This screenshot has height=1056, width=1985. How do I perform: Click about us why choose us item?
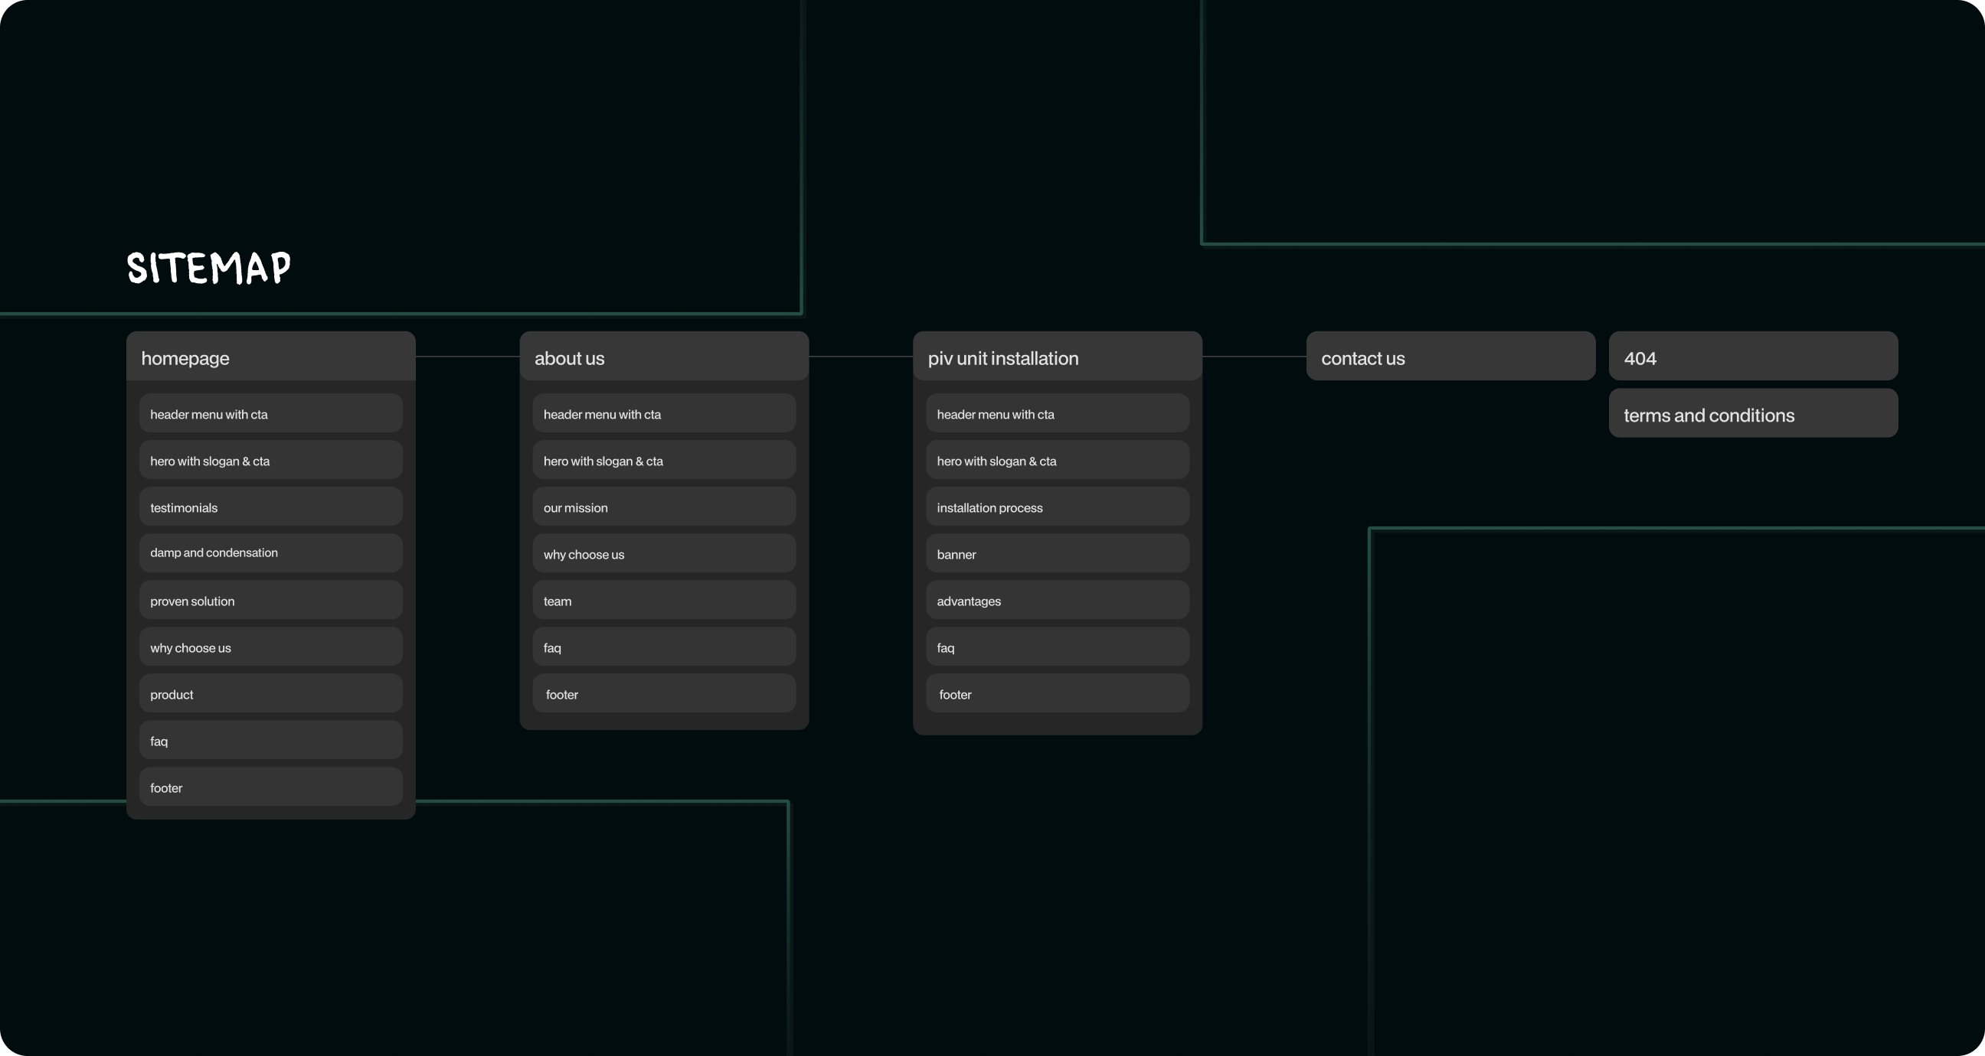pyautogui.click(x=664, y=554)
